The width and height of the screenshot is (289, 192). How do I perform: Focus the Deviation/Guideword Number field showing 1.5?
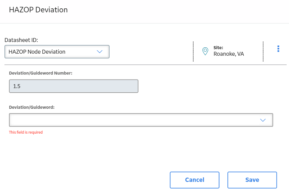(74, 86)
